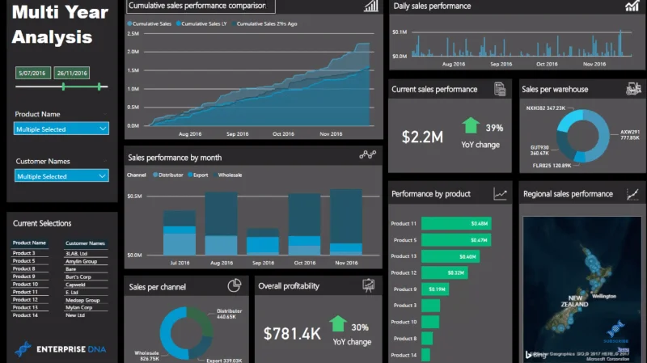Click the presentation icon in Overall profitability

click(x=368, y=285)
